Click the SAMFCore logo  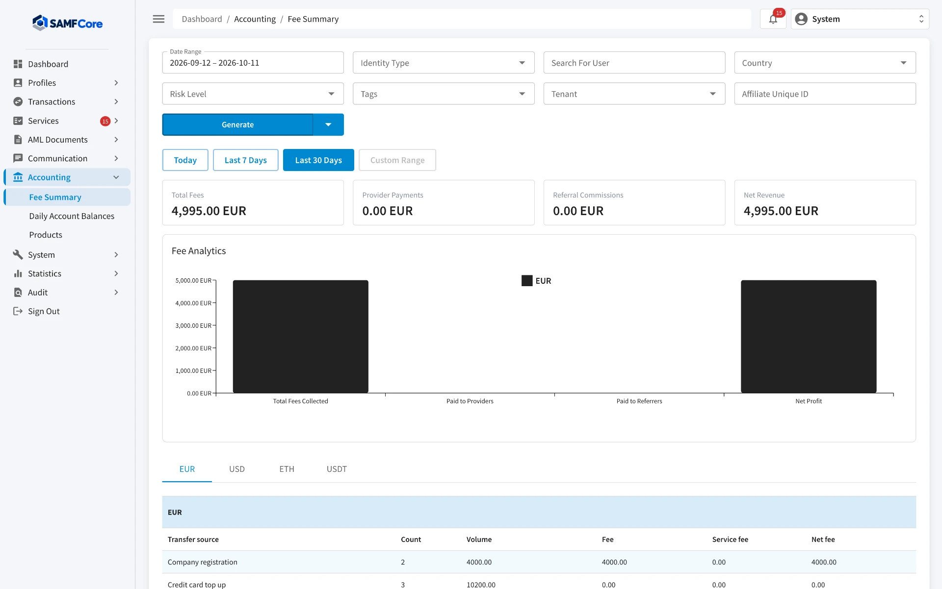click(x=67, y=23)
